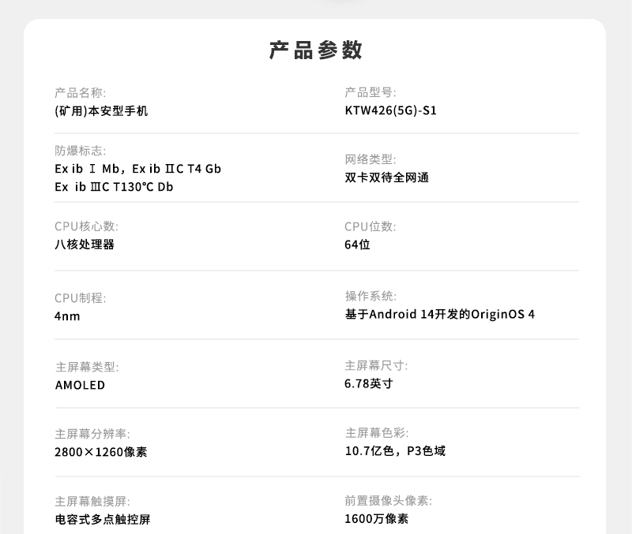Click the model number KTW426(5G)-S1
Screen dimensions: 632x534
(x=390, y=111)
